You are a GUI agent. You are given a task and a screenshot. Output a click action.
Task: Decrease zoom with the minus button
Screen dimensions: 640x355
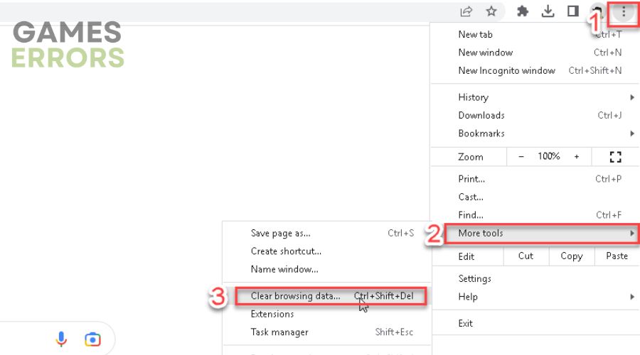pyautogui.click(x=521, y=156)
